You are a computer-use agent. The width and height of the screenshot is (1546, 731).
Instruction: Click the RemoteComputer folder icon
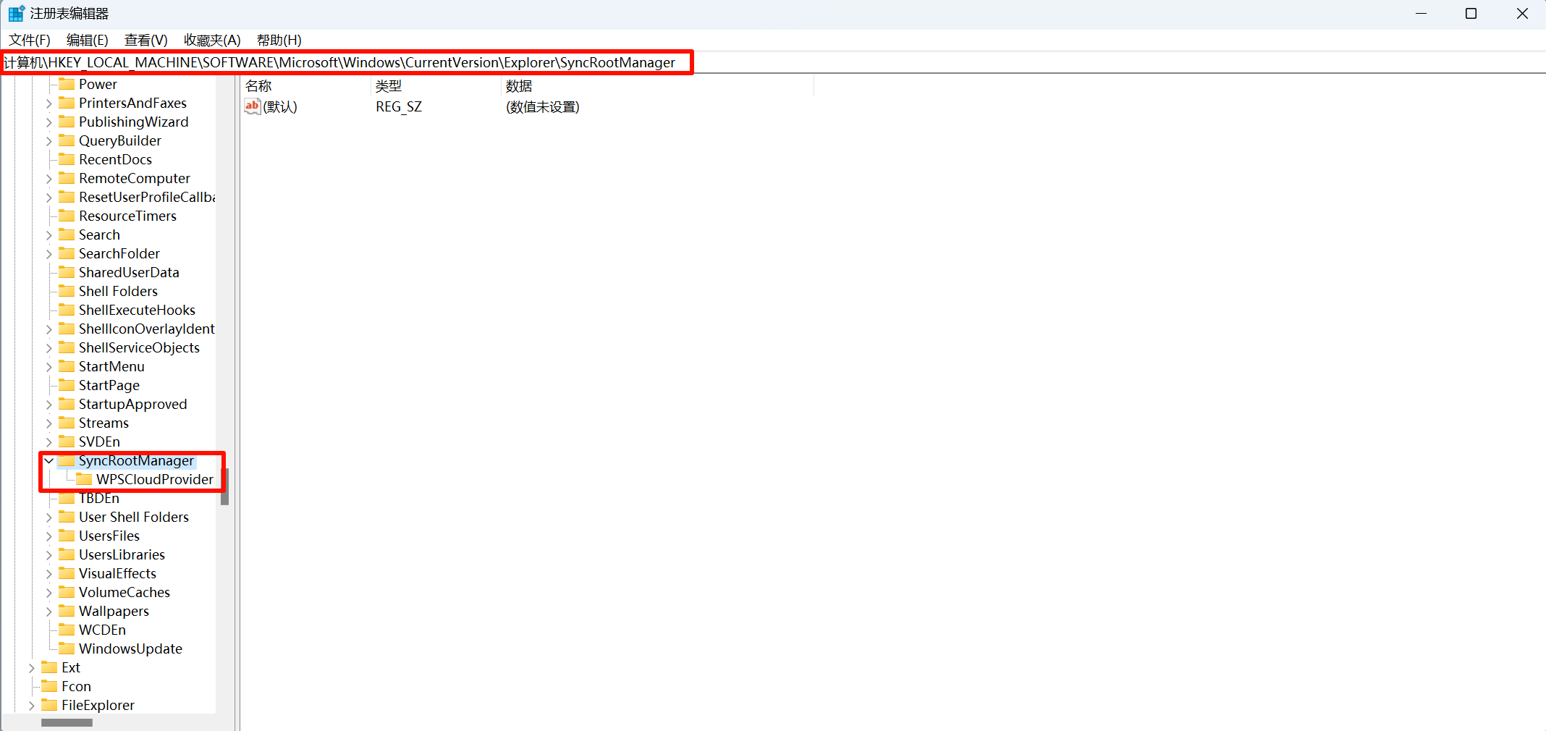tap(67, 178)
